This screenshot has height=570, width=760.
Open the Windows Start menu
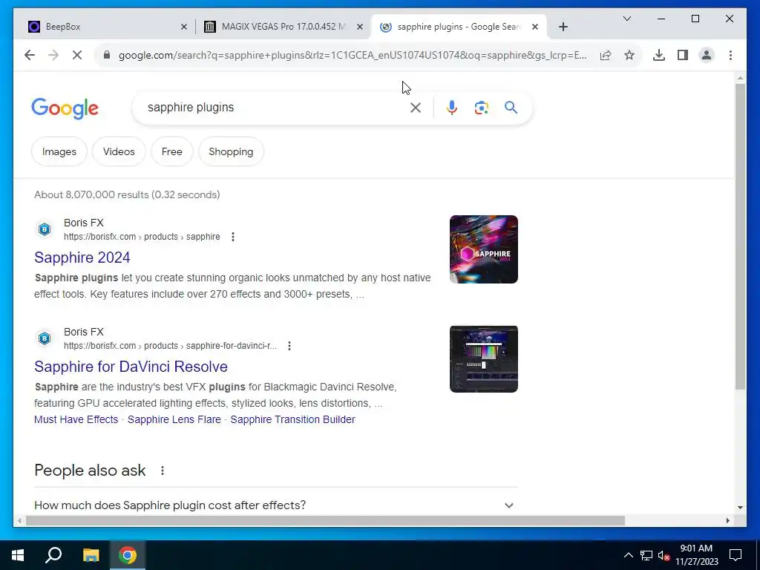[x=18, y=555]
